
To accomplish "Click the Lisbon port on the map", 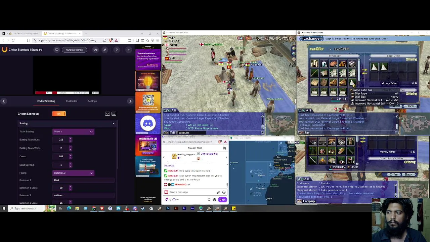I will point(277,165).
